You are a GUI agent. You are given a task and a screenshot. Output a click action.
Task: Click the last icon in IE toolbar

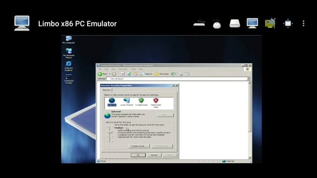click(x=187, y=74)
